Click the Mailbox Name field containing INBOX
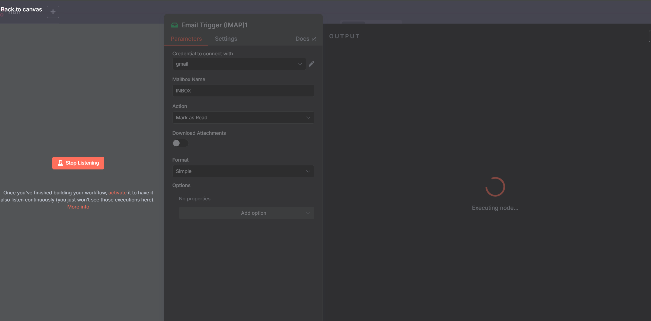This screenshot has width=651, height=321. [x=243, y=91]
